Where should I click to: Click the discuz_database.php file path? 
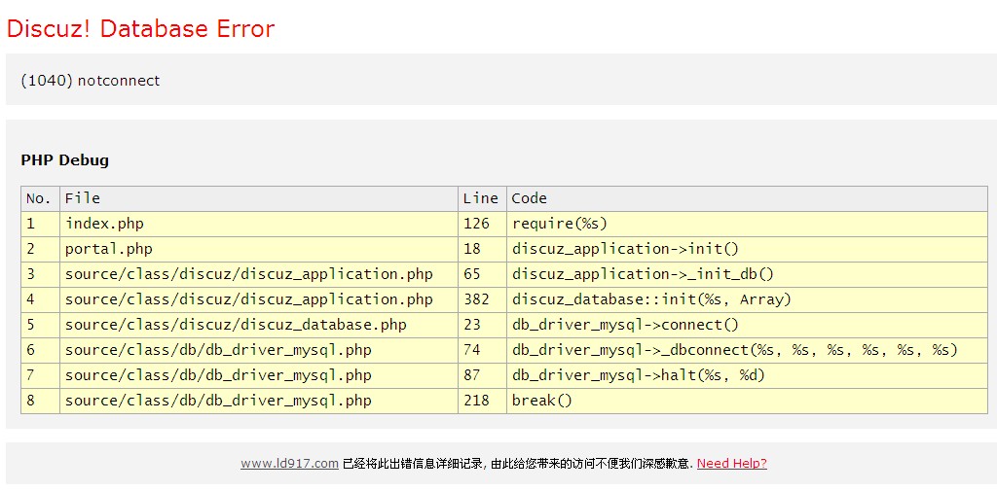pyautogui.click(x=236, y=325)
